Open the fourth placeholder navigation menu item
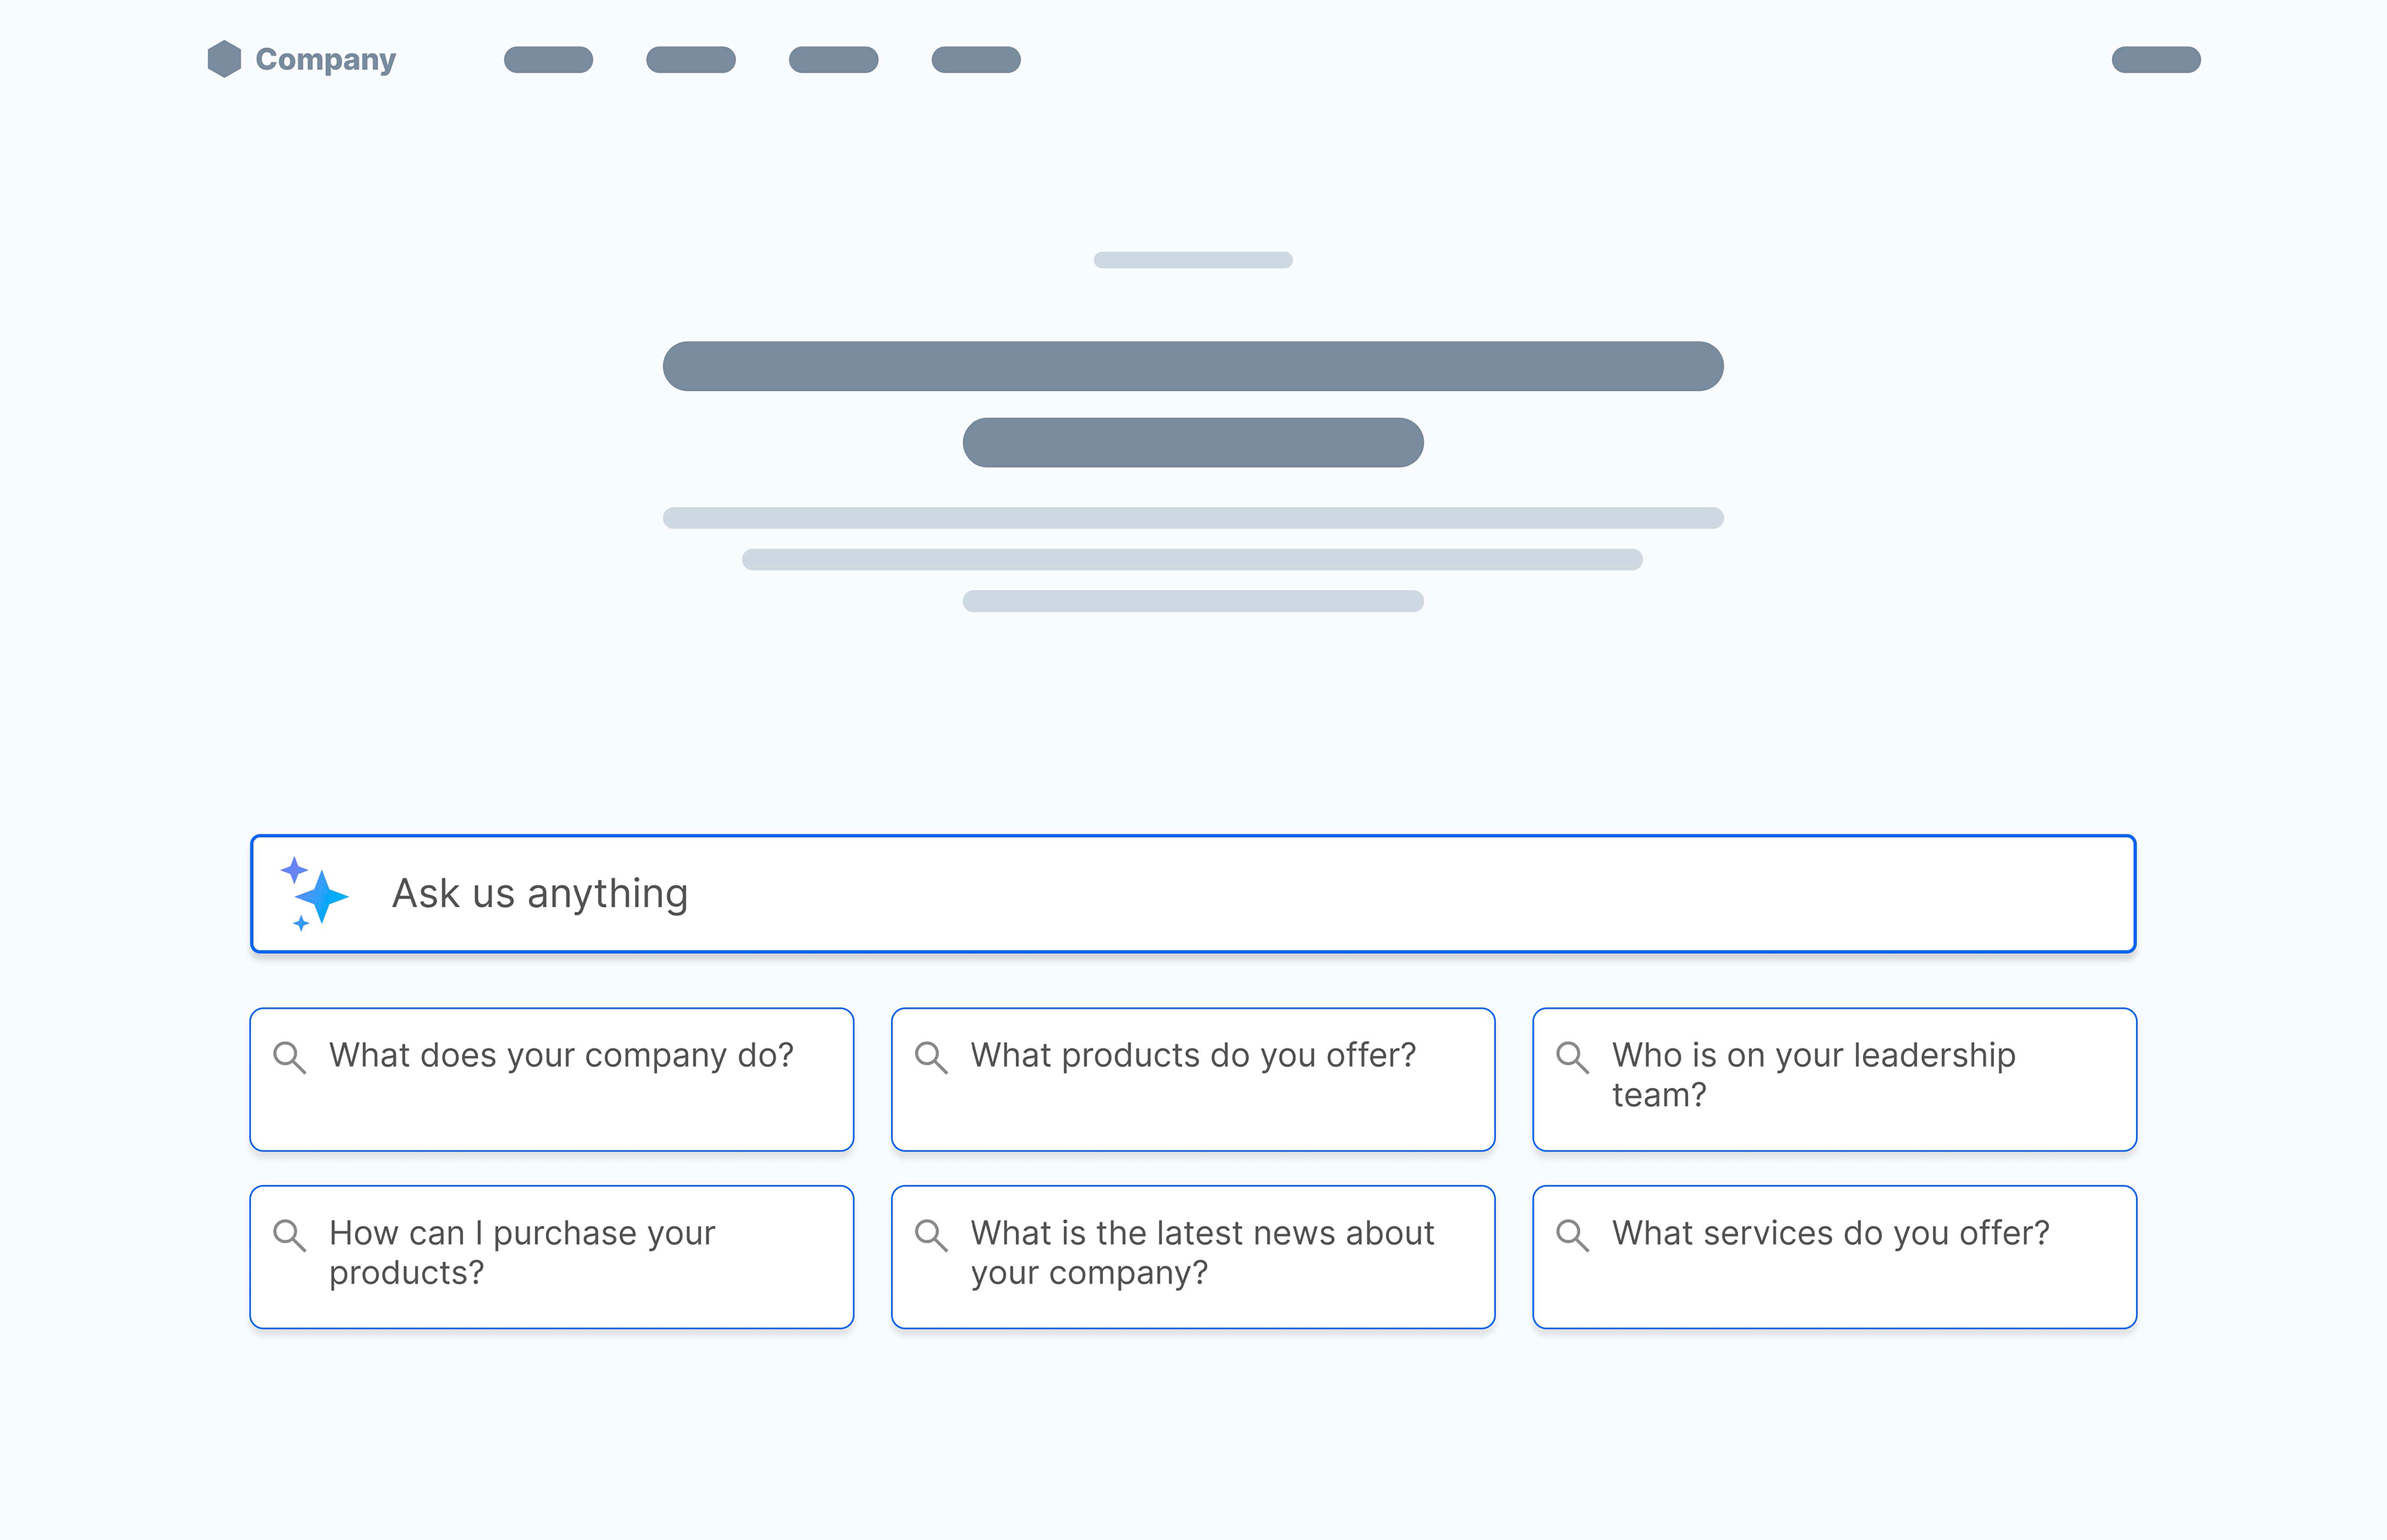This screenshot has width=2387, height=1540. [975, 60]
